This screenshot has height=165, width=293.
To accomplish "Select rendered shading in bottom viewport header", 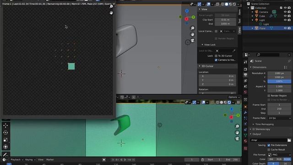I will (229, 102).
